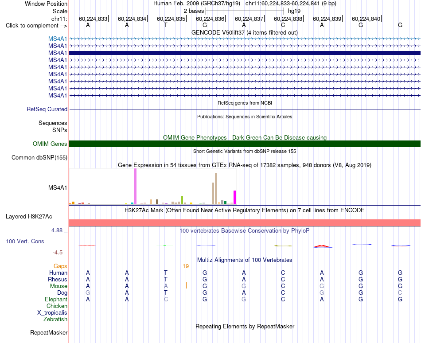Viewport: 421px width, 343px height.
Task: Click the orange insertion mark in Mouse row
Action: (x=186, y=285)
